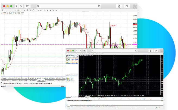Click the share icon in the small browser window

point(151,51)
